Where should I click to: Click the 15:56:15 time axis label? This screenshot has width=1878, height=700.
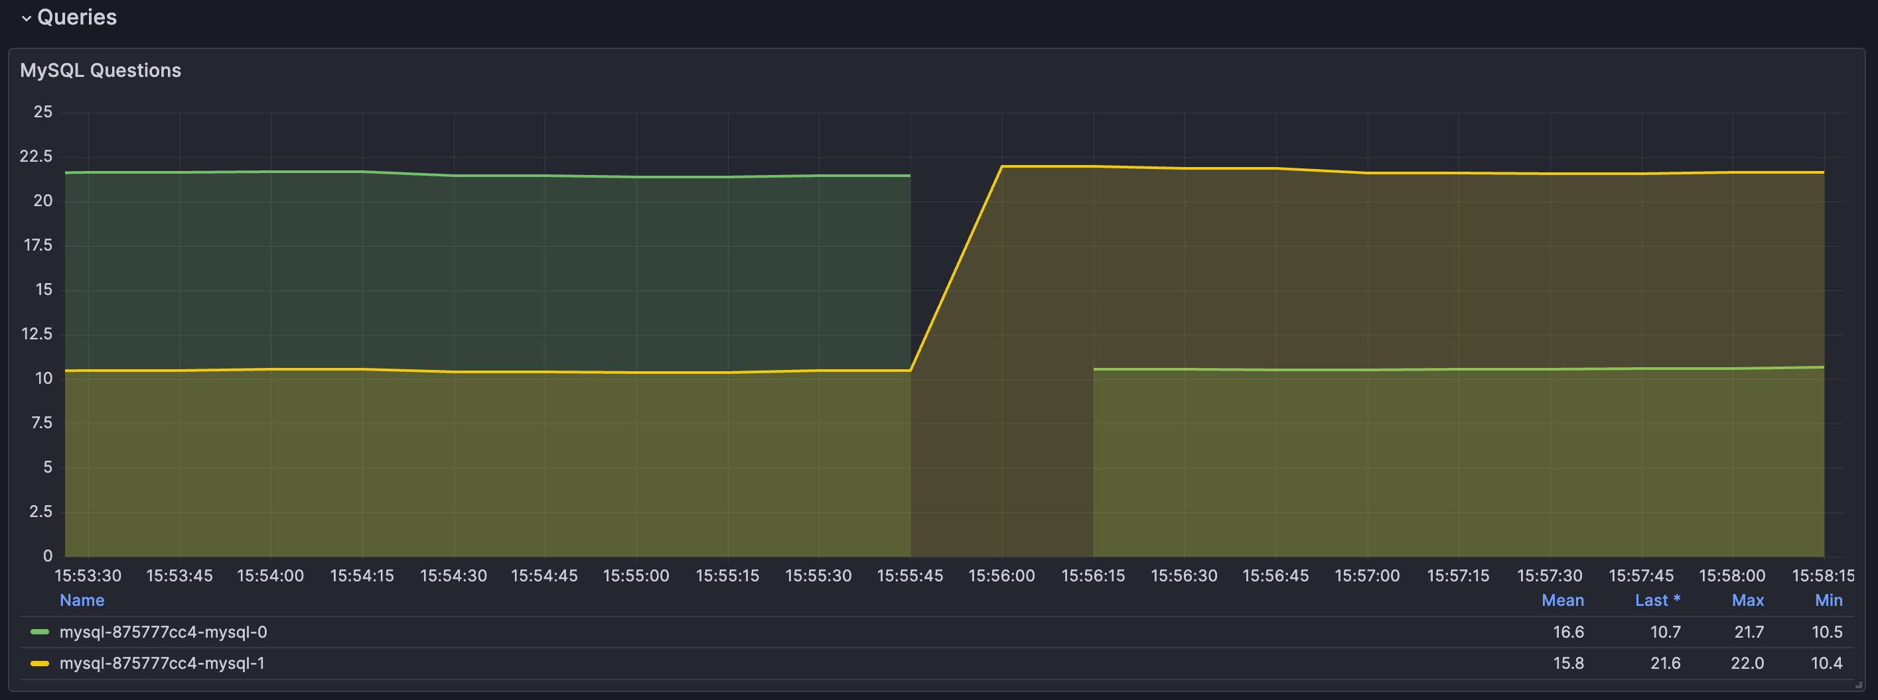tap(1093, 576)
